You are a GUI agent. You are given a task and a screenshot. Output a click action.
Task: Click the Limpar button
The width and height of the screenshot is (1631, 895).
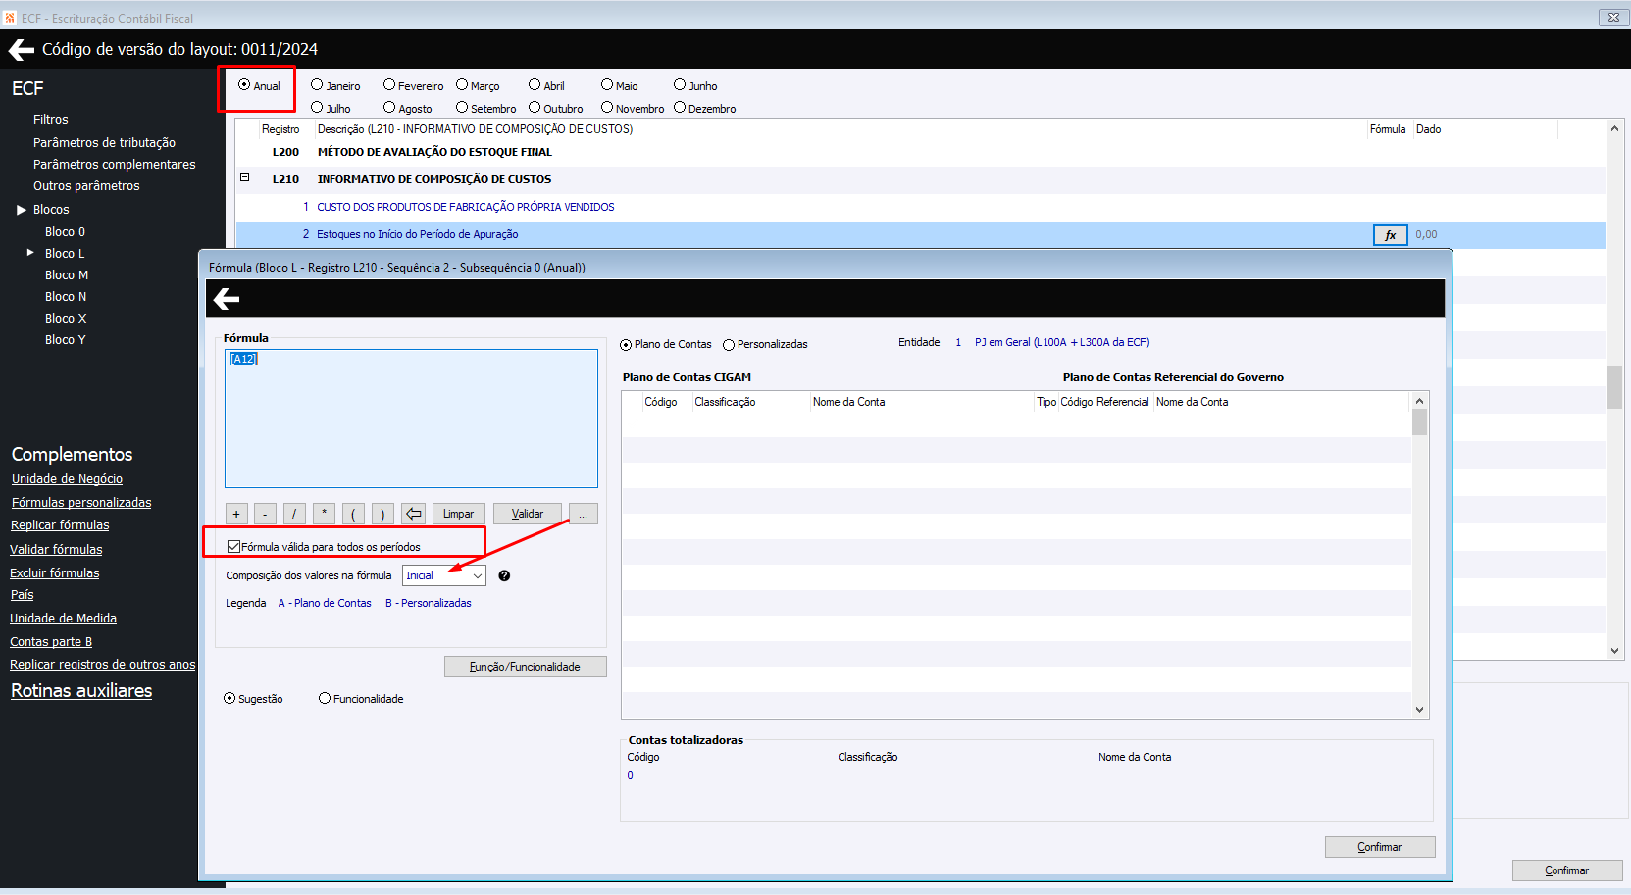(x=458, y=514)
